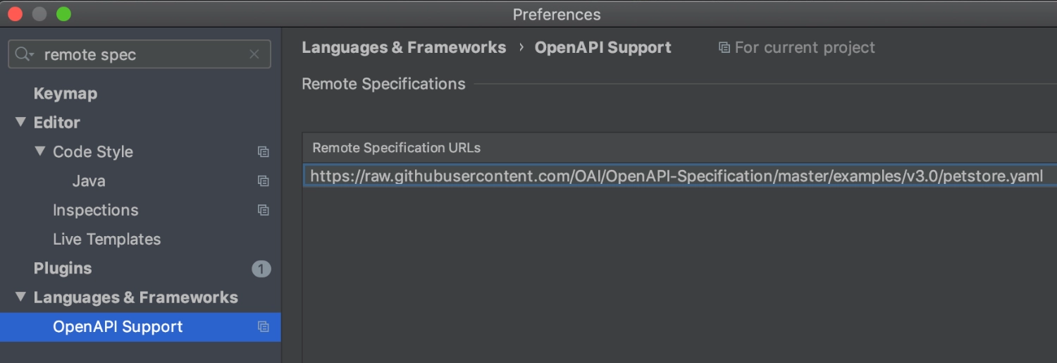Clear the 'remote spec' search text

[x=254, y=54]
